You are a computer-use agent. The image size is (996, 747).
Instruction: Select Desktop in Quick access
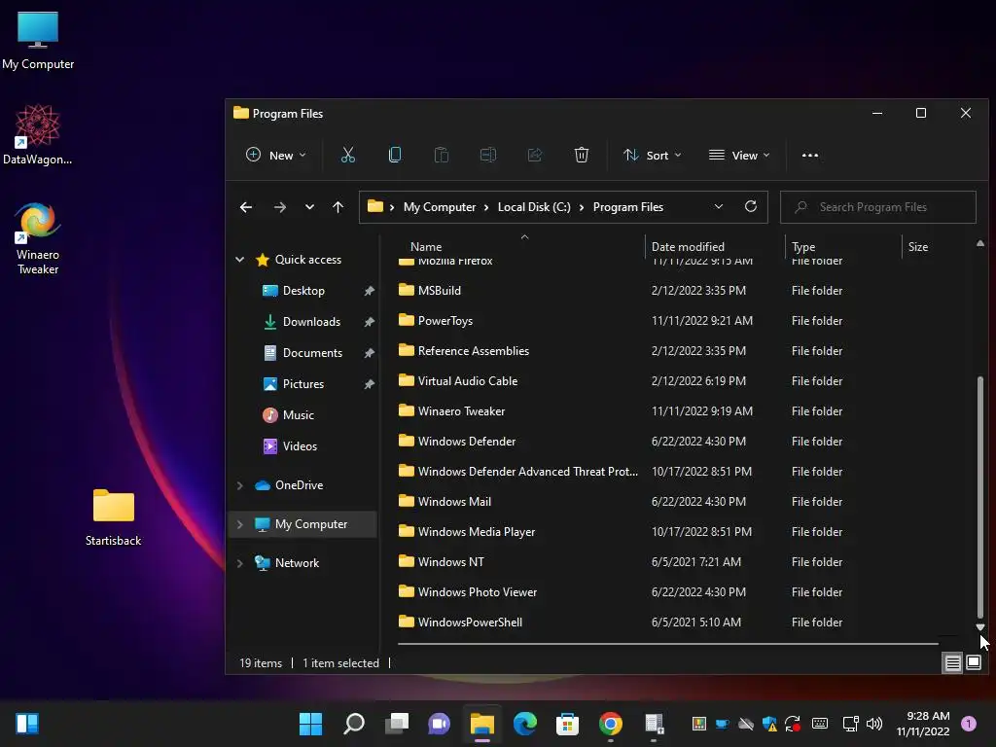pos(303,290)
